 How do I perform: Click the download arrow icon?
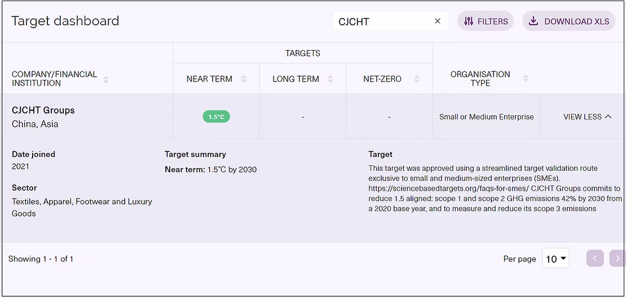[534, 21]
